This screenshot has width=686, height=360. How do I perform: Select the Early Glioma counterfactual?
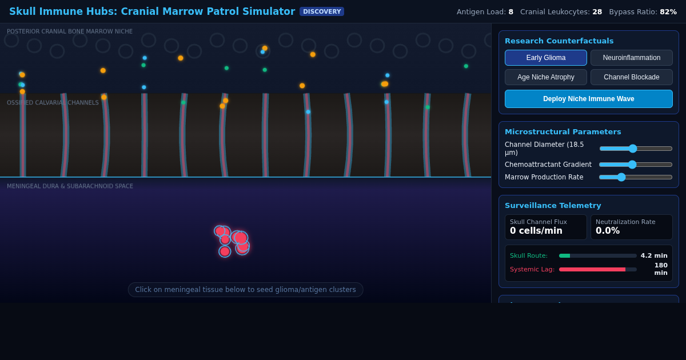point(546,58)
